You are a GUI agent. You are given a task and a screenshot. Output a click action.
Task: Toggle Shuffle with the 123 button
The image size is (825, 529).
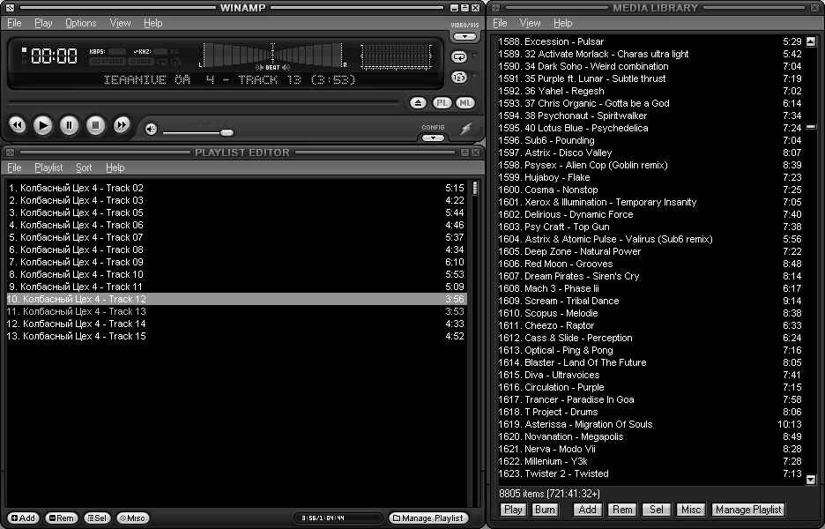coord(459,78)
